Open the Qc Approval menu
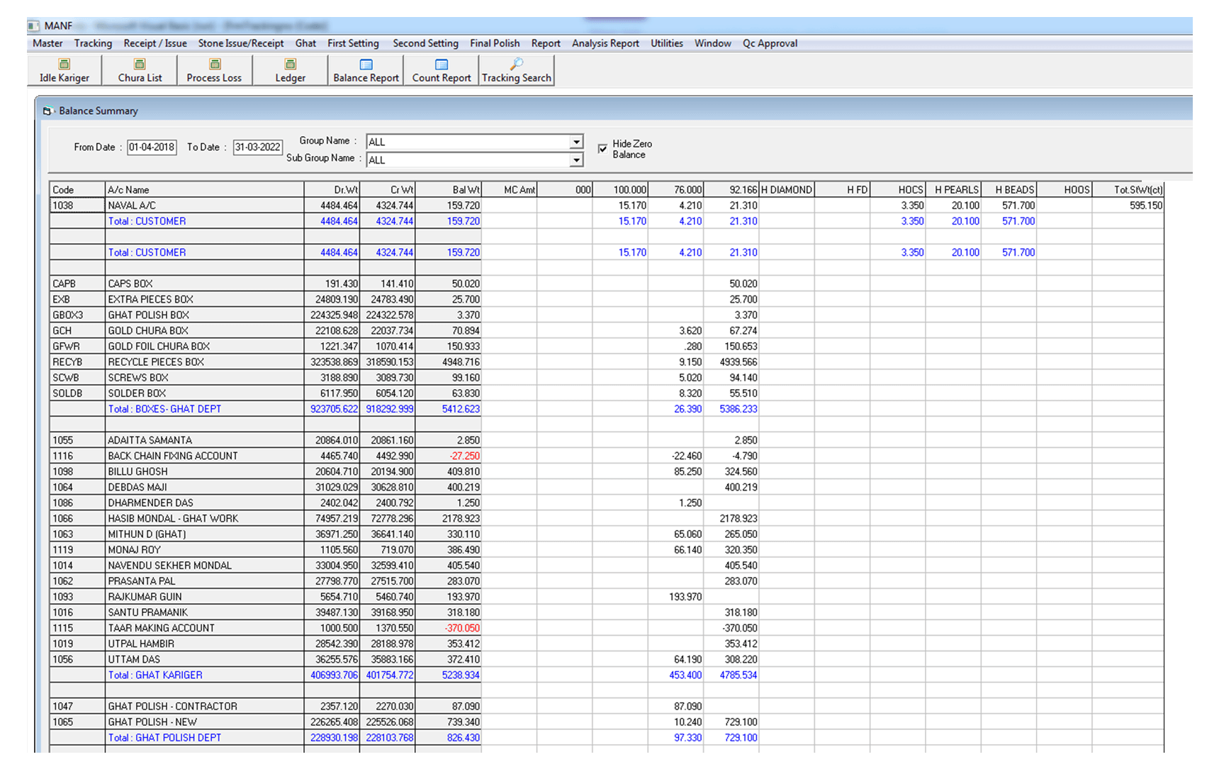This screenshot has height=769, width=1219. pos(770,43)
